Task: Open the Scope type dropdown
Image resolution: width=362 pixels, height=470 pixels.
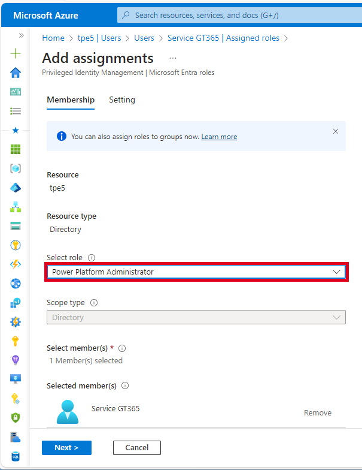Action: click(196, 318)
